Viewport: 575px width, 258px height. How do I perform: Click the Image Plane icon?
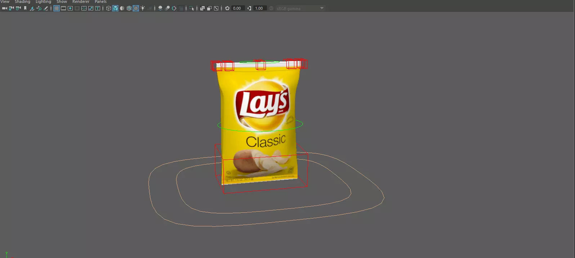[x=32, y=8]
